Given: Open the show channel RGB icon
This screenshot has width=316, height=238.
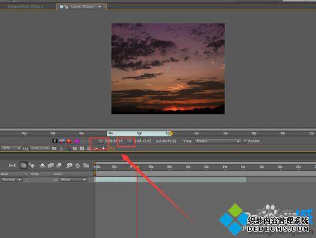Looking at the screenshot, I should 68,148.
